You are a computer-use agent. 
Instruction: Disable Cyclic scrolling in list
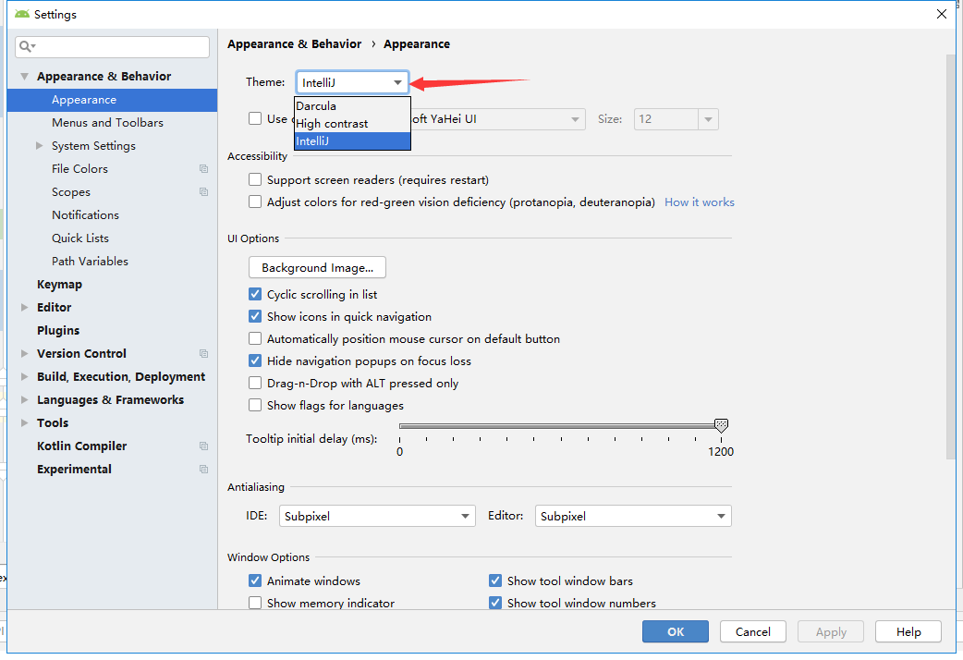[x=255, y=294]
